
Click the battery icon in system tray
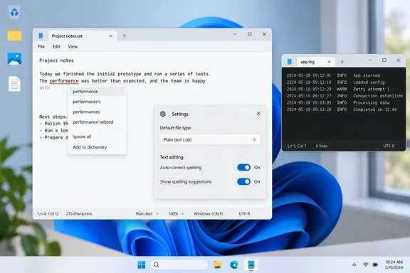(x=375, y=264)
